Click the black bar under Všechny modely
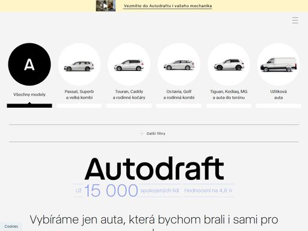This screenshot has height=231, width=308. pyautogui.click(x=29, y=105)
